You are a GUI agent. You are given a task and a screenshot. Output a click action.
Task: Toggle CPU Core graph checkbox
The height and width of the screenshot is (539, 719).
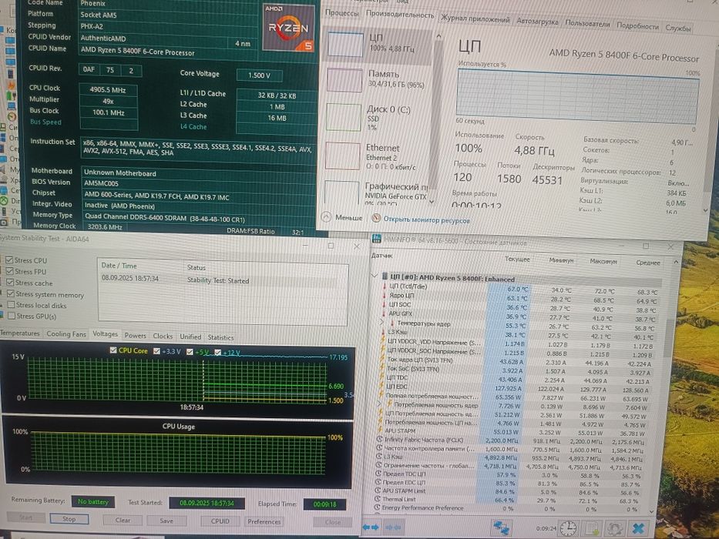pyautogui.click(x=113, y=350)
